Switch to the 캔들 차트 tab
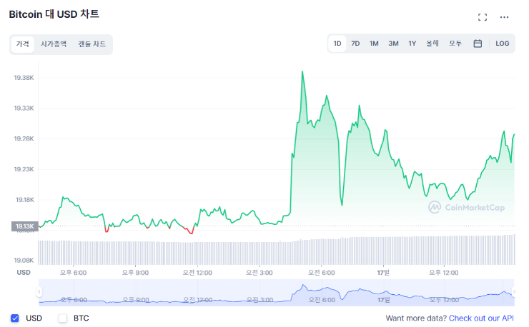Image resolution: width=529 pixels, height=327 pixels. tap(92, 44)
